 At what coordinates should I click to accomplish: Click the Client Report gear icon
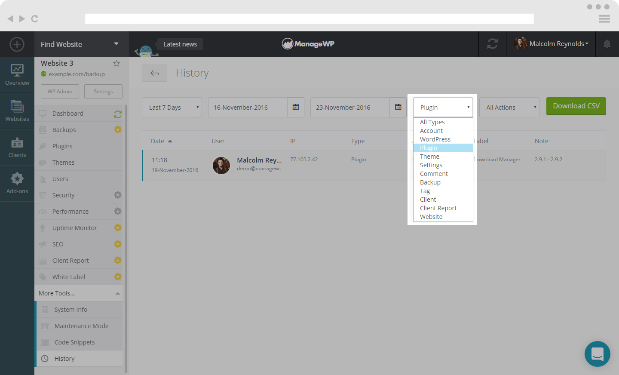[118, 260]
